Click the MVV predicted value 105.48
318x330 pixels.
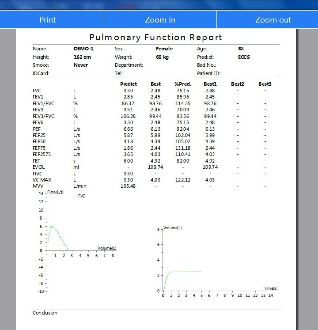point(128,186)
